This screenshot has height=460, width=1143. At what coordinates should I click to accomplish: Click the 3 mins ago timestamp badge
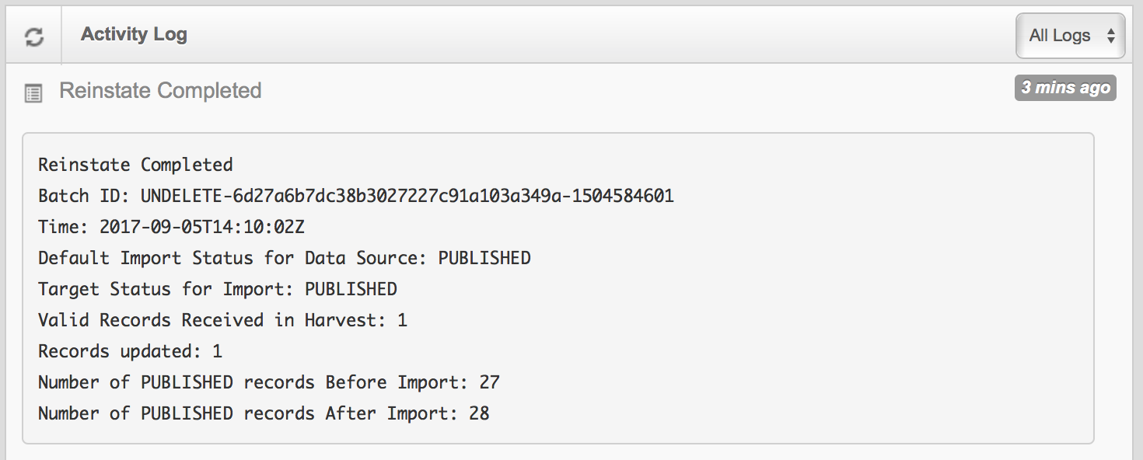tap(1065, 88)
